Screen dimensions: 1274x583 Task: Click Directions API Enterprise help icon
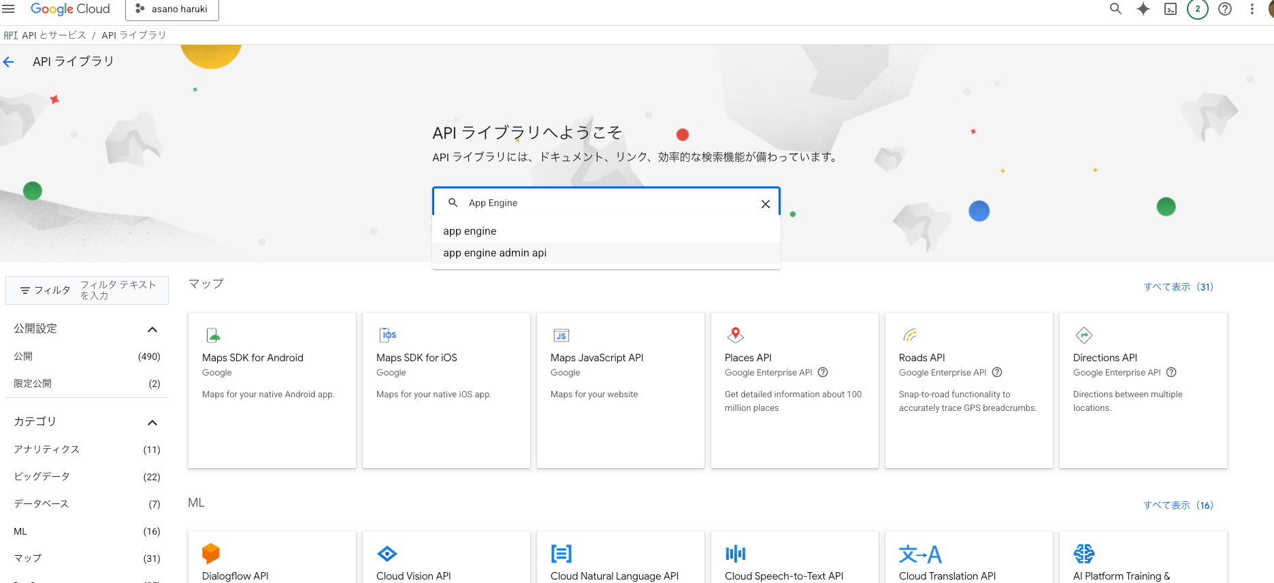pyautogui.click(x=1171, y=372)
